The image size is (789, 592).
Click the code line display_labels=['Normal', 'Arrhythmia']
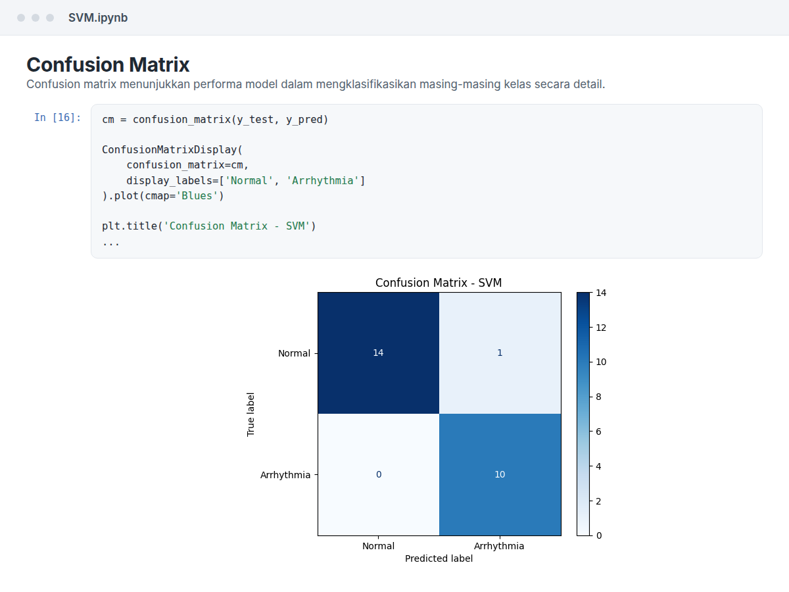pos(246,180)
